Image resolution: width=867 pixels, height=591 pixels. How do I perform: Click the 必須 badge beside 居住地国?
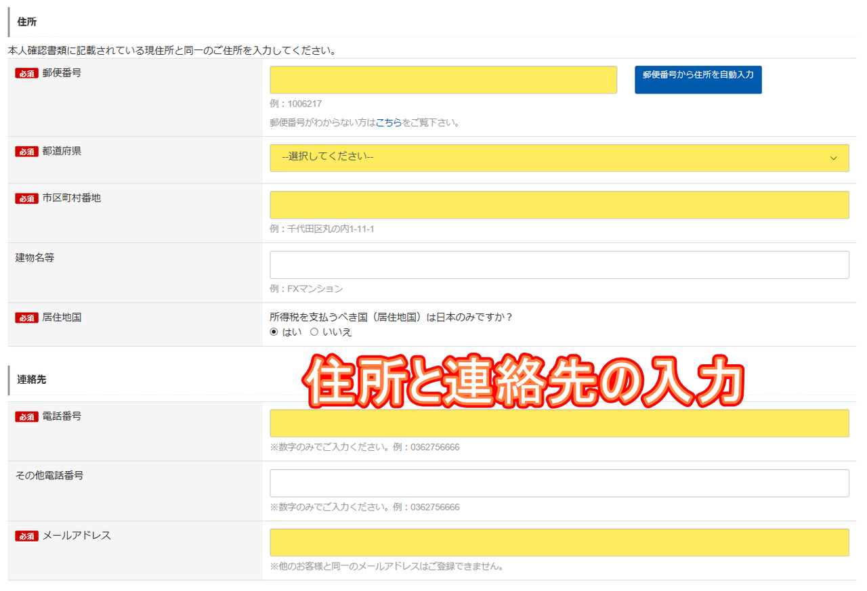pyautogui.click(x=26, y=318)
